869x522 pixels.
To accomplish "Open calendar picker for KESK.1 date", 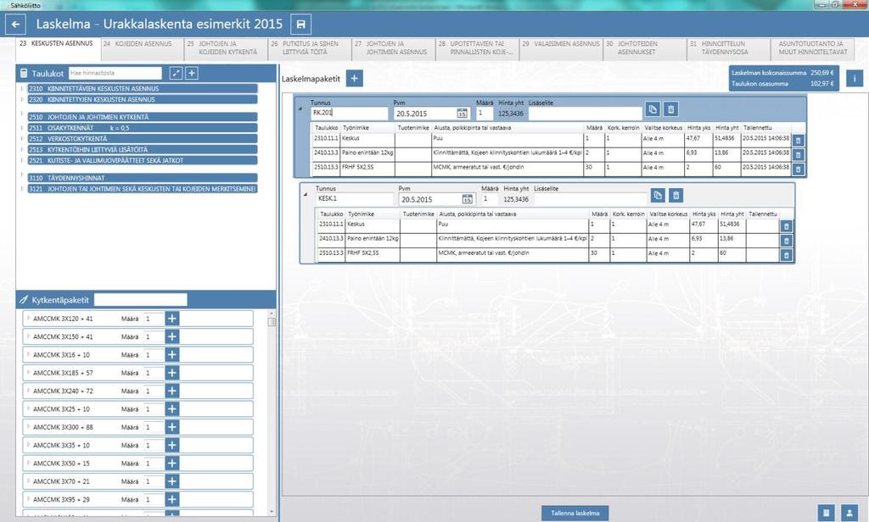I will tap(468, 199).
